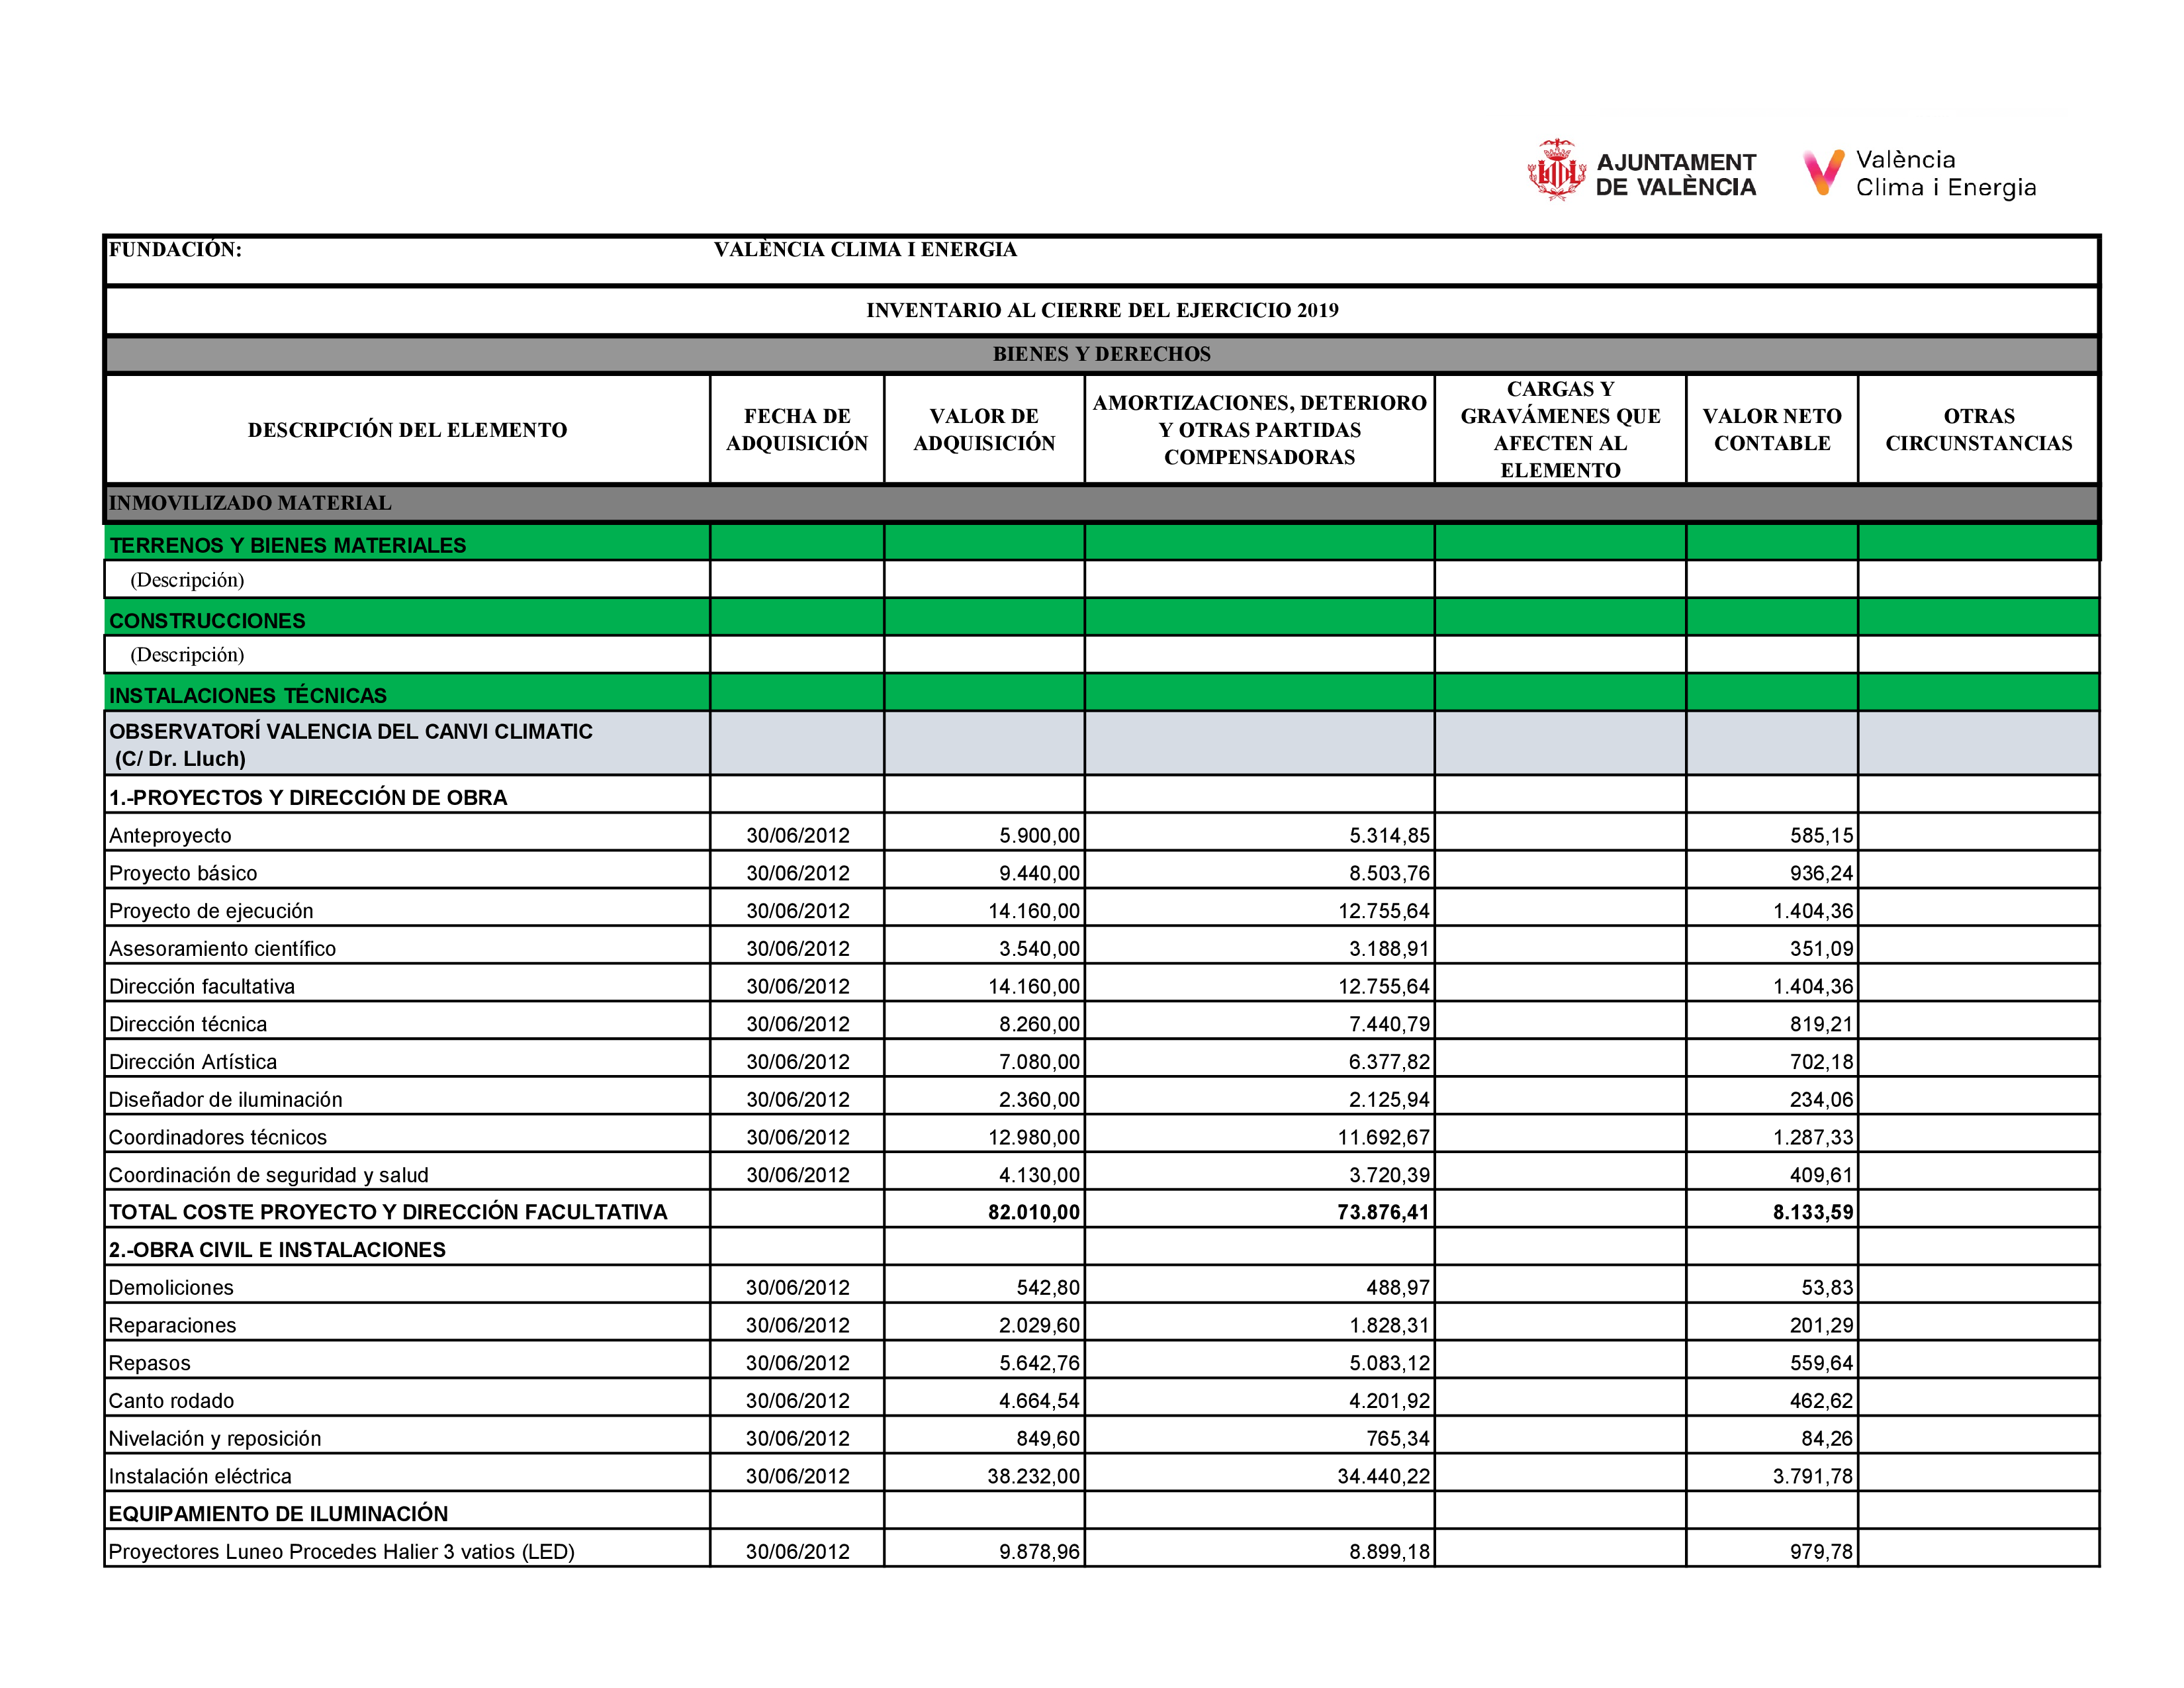
Task: Click the acquisition value 4.664,54
Action: [x=1039, y=1401]
